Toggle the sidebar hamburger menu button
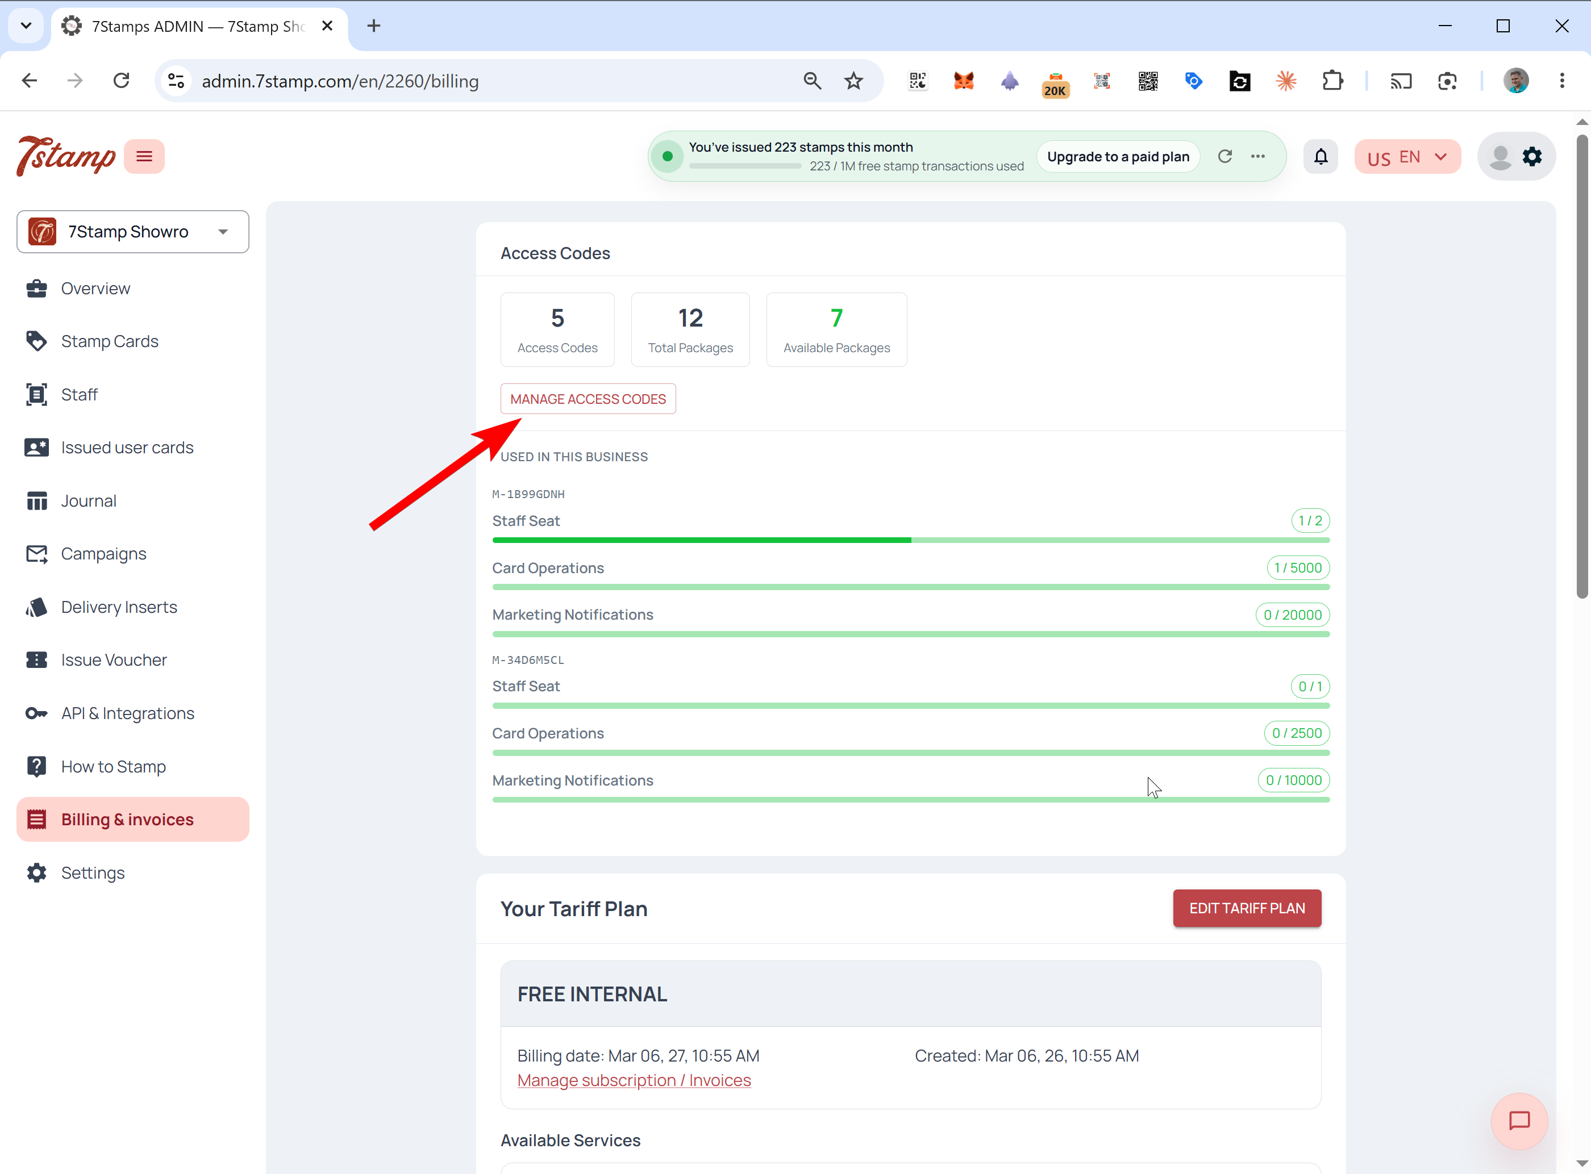 point(144,156)
